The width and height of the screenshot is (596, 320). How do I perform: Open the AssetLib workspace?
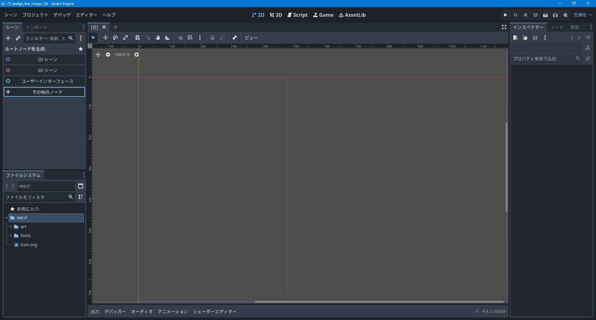352,15
